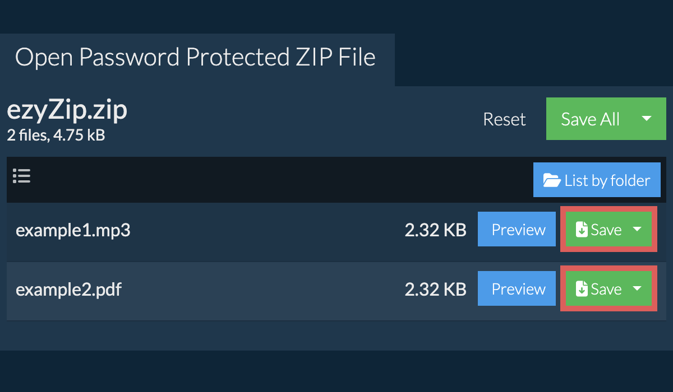The width and height of the screenshot is (673, 392).
Task: Click the open folder icon inside List by folder
Action: pos(552,180)
